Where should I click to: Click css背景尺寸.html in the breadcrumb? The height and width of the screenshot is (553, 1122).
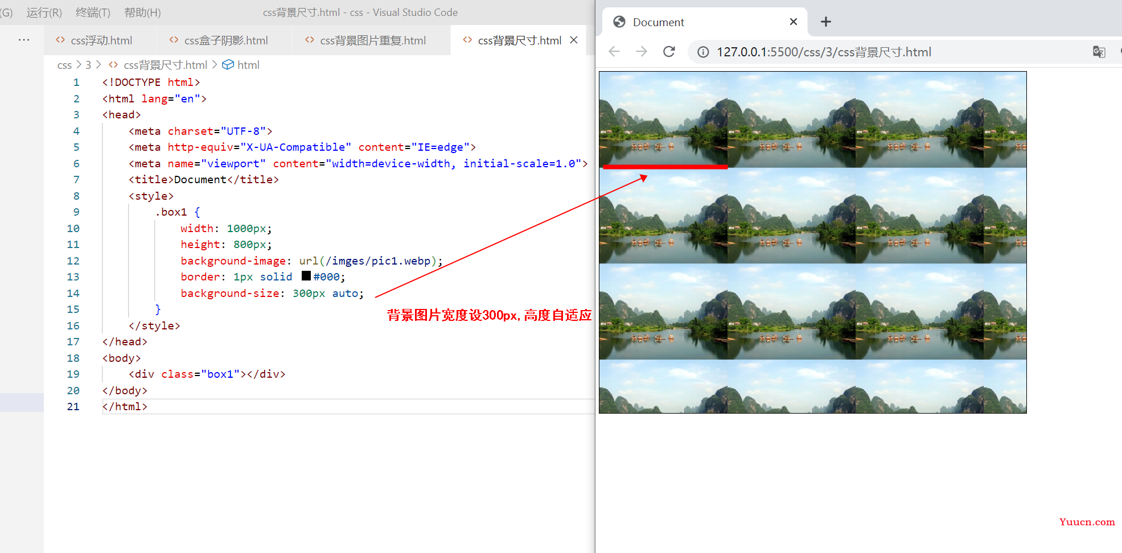click(165, 65)
